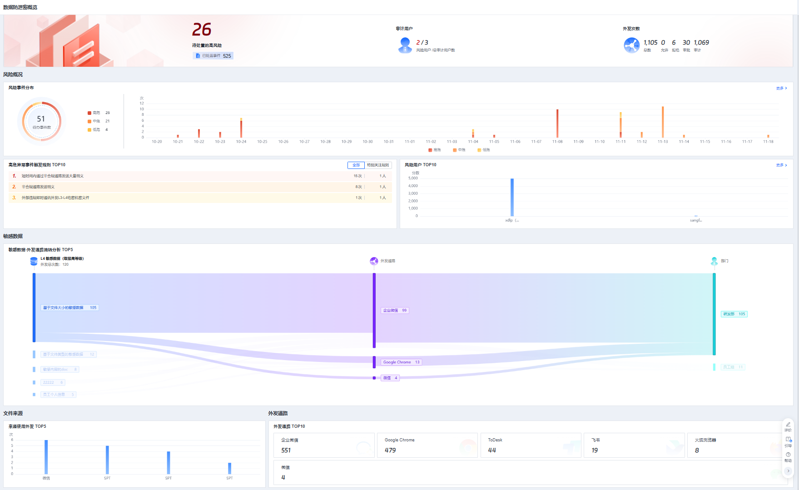This screenshot has width=799, height=490.
Task: Click the 已处置事件 525 button
Action: [213, 56]
